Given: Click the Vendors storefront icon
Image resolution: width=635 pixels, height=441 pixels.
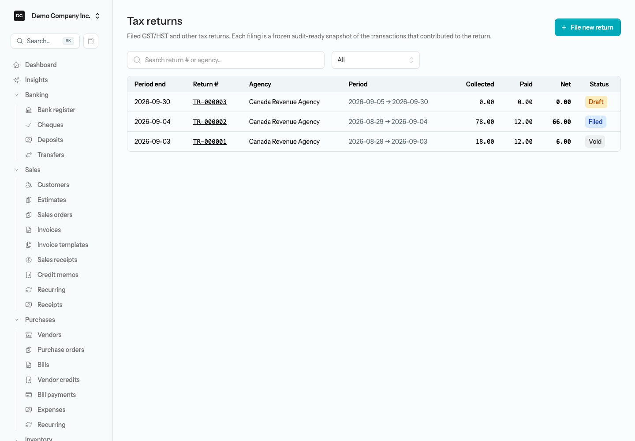Looking at the screenshot, I should click(x=29, y=335).
